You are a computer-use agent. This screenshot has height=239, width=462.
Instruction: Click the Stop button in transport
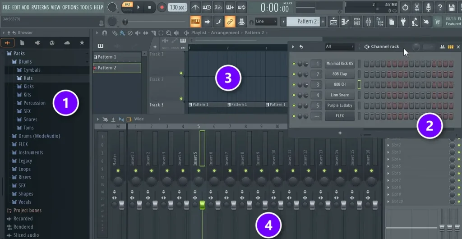pos(149,7)
